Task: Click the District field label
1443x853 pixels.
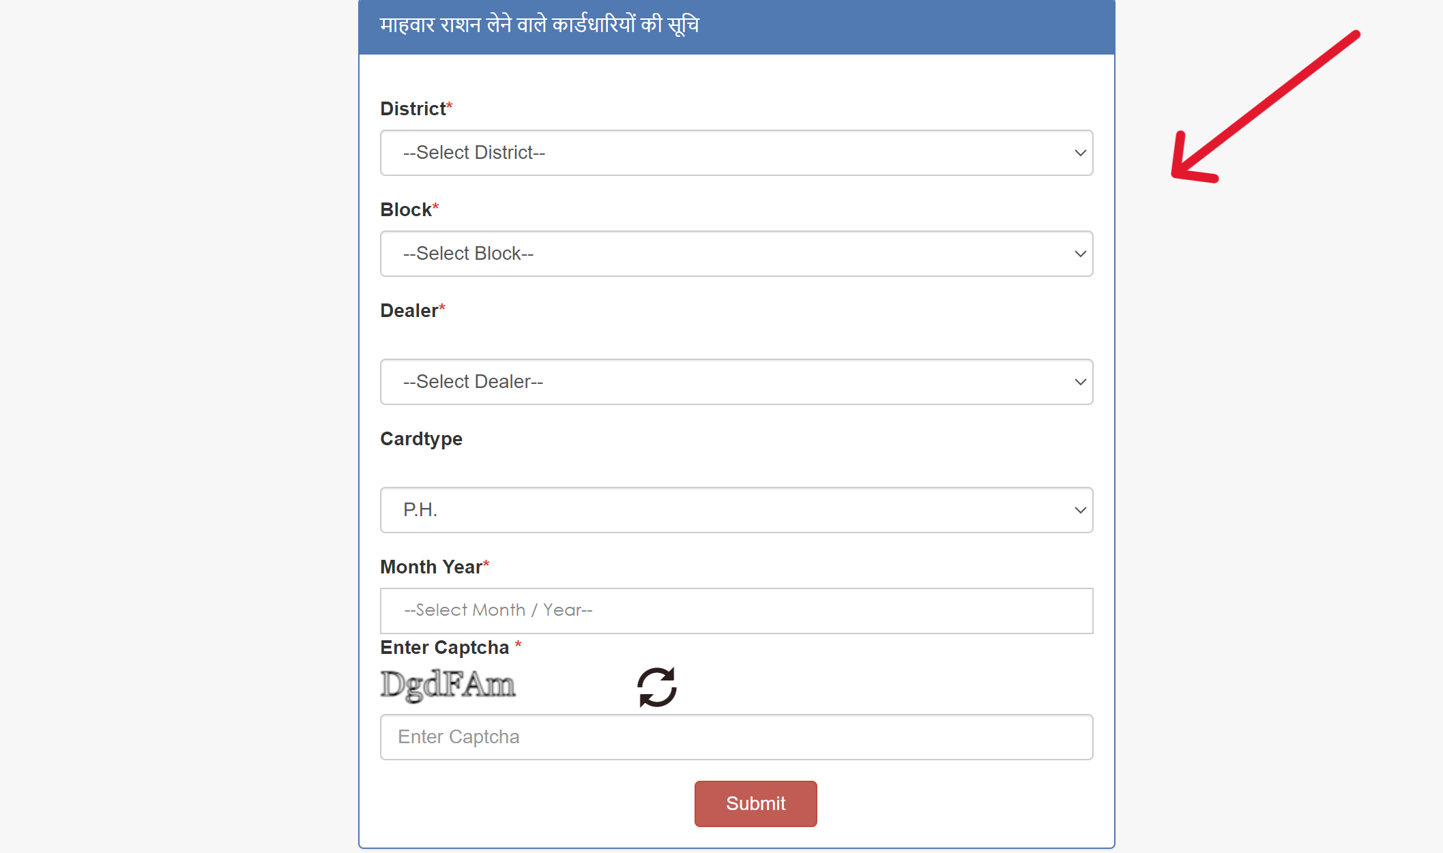Action: pyautogui.click(x=413, y=109)
